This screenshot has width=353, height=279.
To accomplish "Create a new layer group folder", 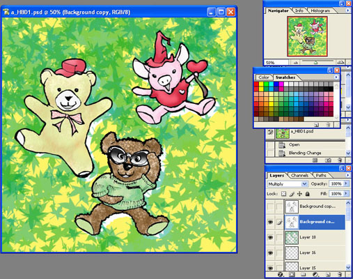I will tap(304, 275).
